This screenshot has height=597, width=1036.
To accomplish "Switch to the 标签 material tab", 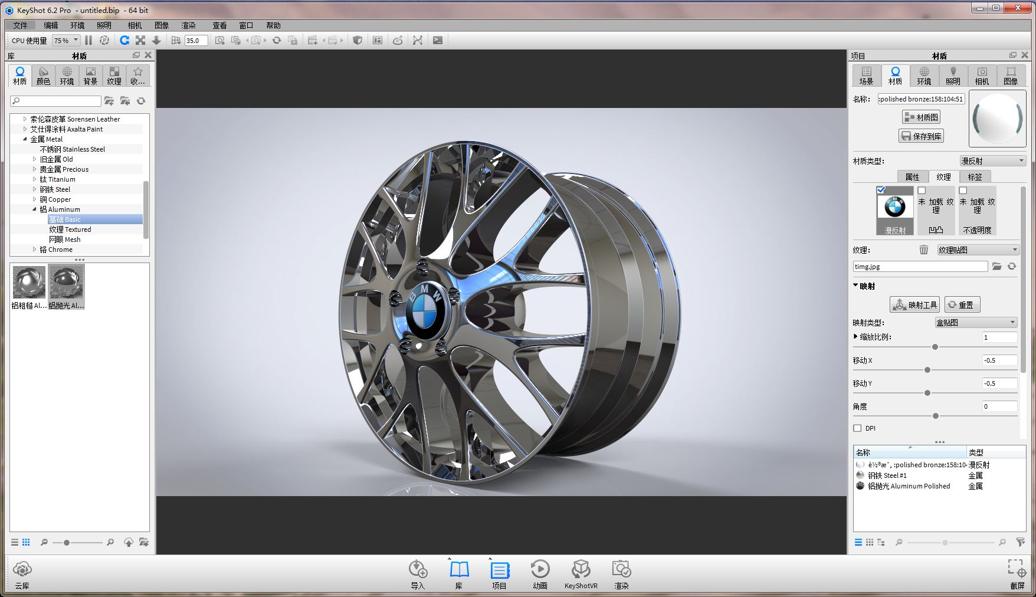I will pyautogui.click(x=975, y=177).
